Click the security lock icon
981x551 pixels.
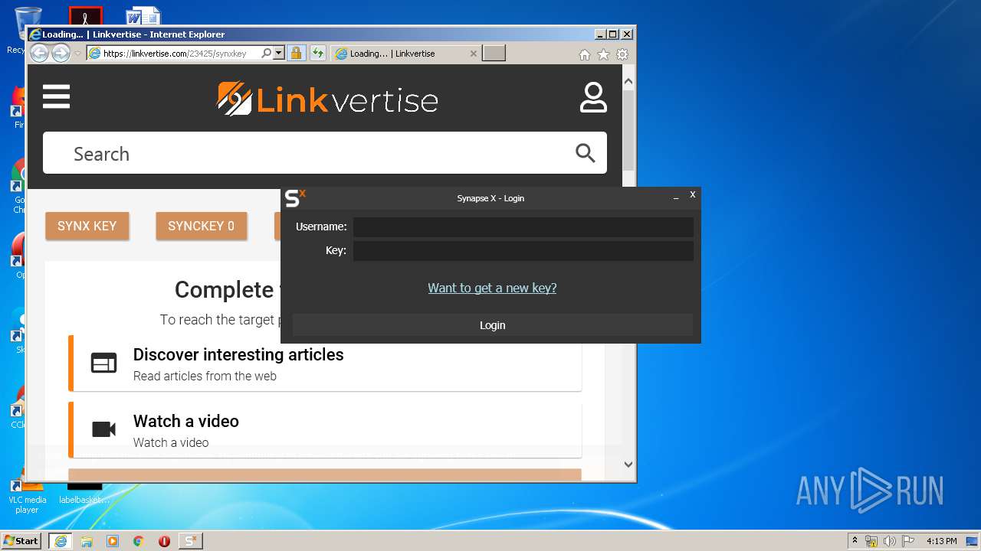(296, 54)
